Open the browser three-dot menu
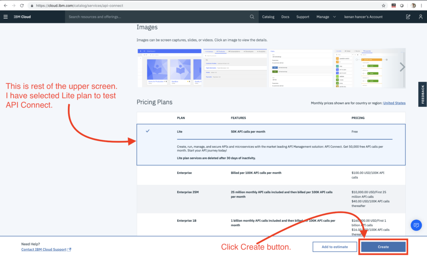 click(x=421, y=5)
